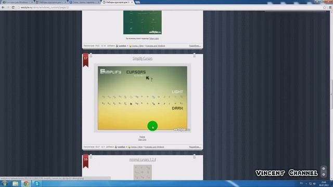Select the active 'Наборы курсоров для W' tab

(118, 2)
